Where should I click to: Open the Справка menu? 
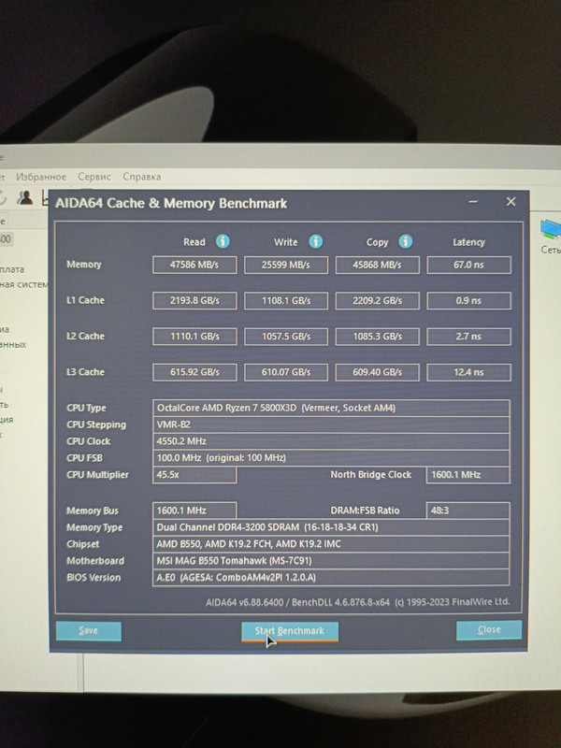click(142, 177)
